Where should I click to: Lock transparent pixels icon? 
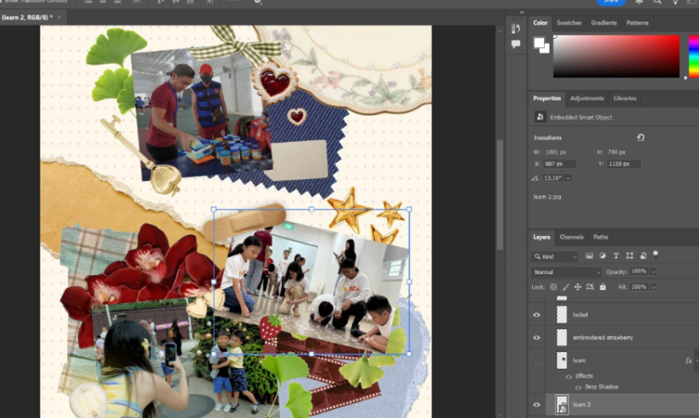pyautogui.click(x=553, y=287)
